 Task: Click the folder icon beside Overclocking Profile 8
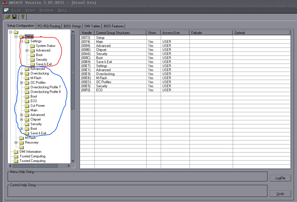pos(27,92)
